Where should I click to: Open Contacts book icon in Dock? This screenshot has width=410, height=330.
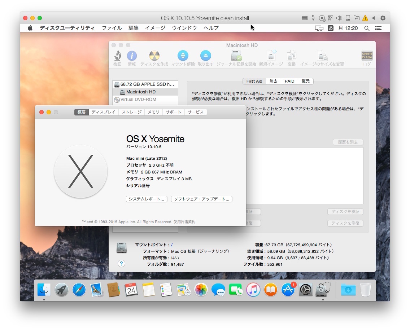[x=113, y=290]
